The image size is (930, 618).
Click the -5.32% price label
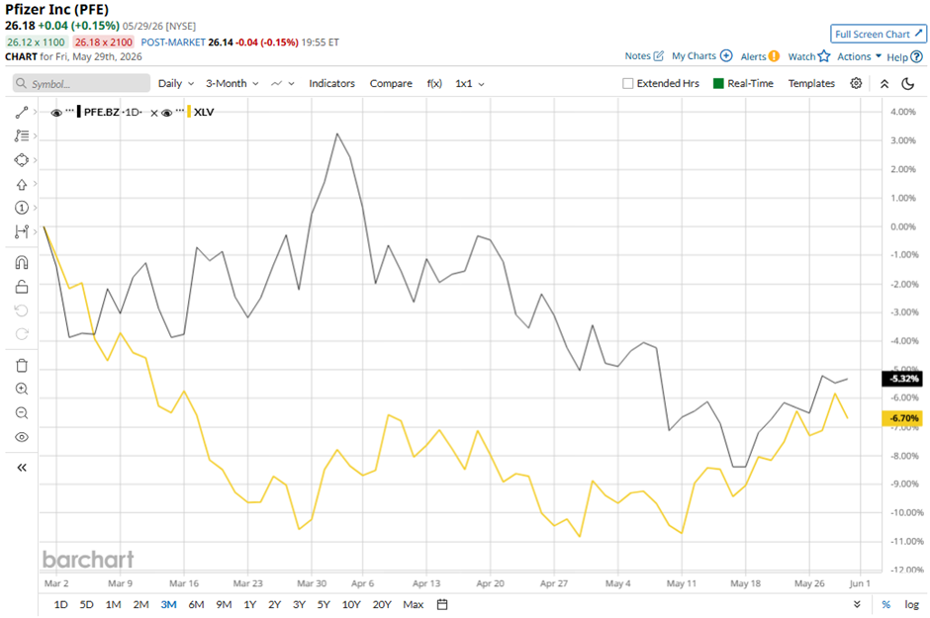pyautogui.click(x=901, y=378)
